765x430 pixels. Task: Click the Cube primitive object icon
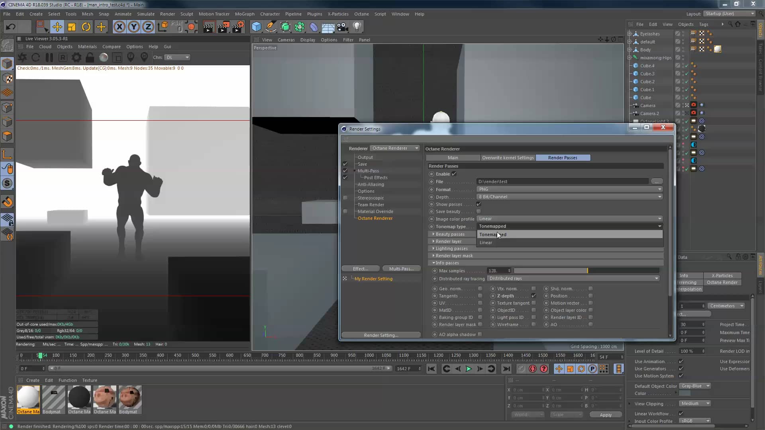tap(257, 27)
